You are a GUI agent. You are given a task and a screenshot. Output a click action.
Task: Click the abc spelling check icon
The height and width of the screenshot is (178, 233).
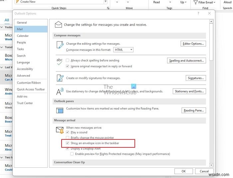[60, 62]
